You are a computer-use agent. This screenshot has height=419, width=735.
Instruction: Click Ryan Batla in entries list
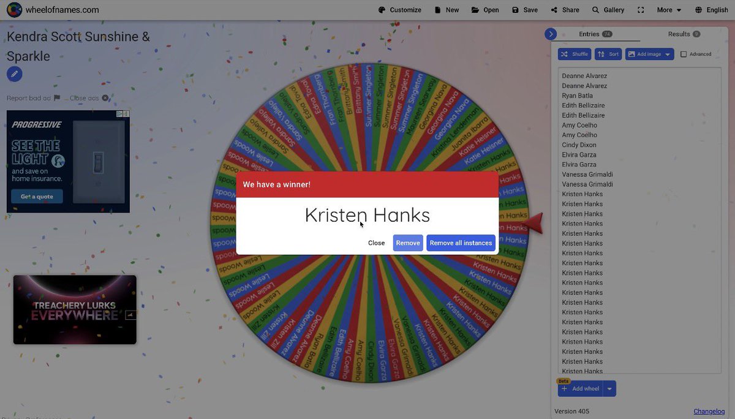(577, 96)
